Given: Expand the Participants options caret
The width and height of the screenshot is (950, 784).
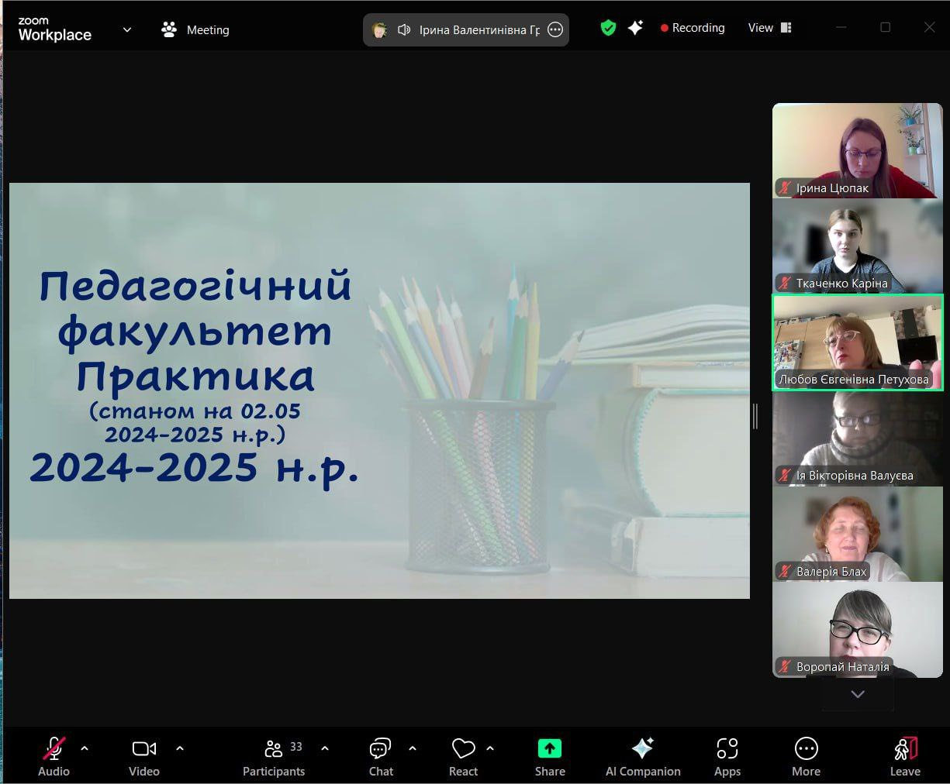Looking at the screenshot, I should (325, 748).
